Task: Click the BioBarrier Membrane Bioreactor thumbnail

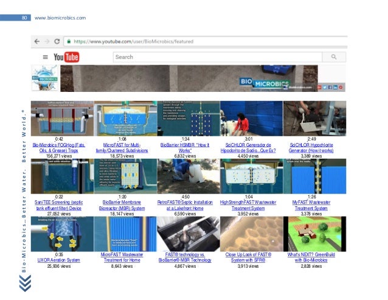Action: coord(125,176)
